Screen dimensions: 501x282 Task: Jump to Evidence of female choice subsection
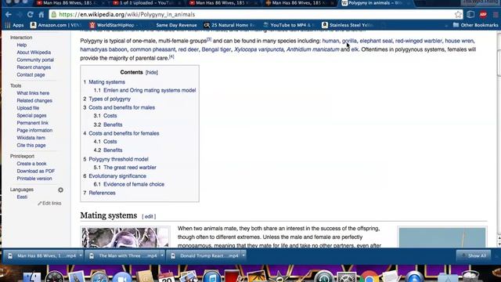click(x=134, y=185)
